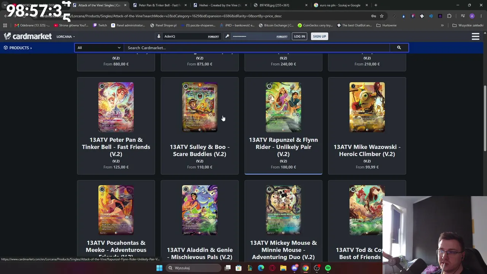Open 13ATV Mike Wazowski - Heroic Climber title
This screenshot has width=487, height=274.
[x=367, y=150]
